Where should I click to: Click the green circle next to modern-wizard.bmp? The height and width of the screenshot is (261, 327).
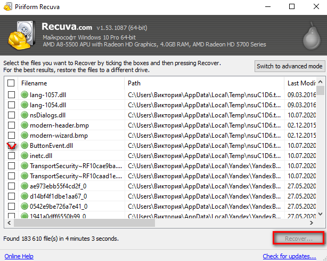pyautogui.click(x=24, y=135)
